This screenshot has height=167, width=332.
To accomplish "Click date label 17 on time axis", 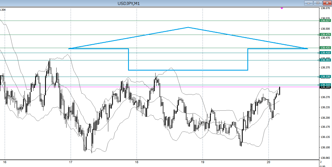I will coord(71,162).
